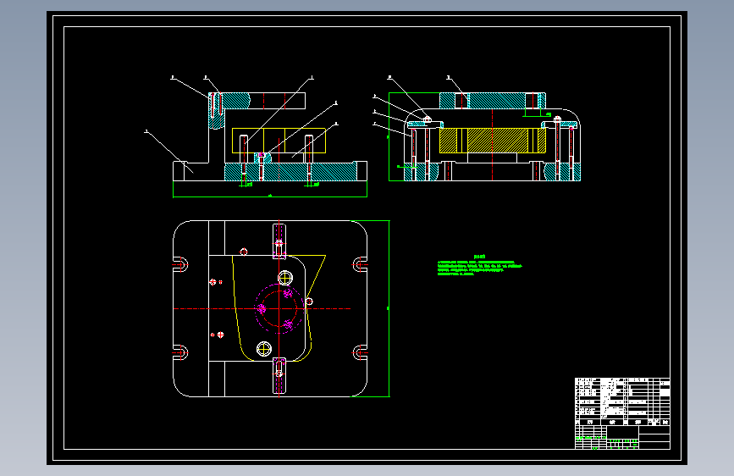
Task: Select the magenta dashed circle in plan view
Action: pos(280,309)
